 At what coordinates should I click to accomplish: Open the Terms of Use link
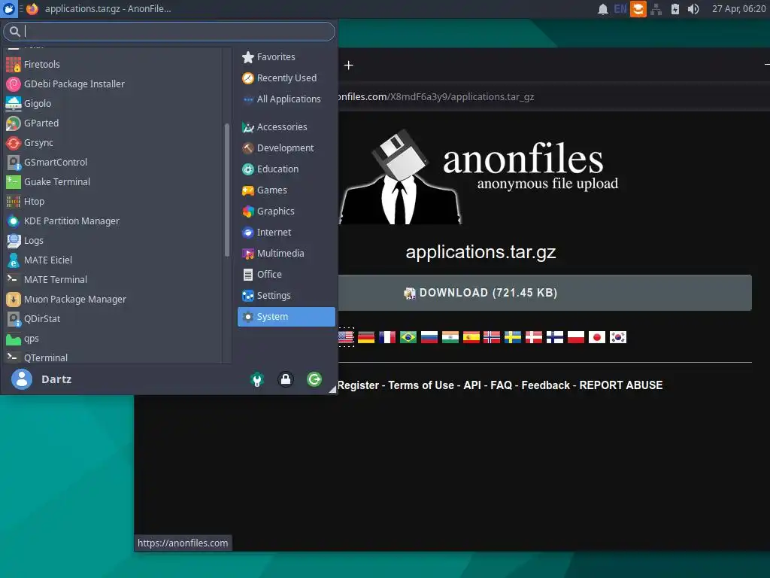pos(421,385)
